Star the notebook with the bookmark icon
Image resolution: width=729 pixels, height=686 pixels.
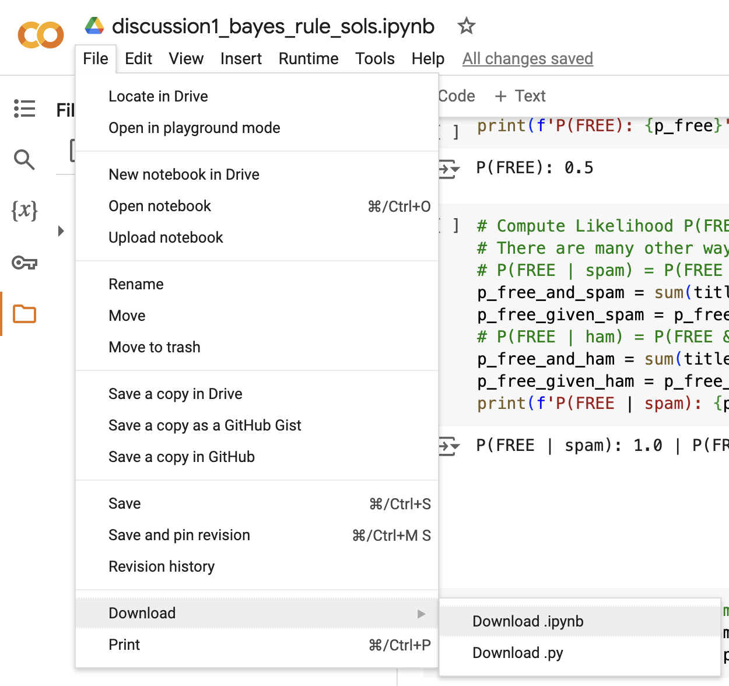point(465,26)
